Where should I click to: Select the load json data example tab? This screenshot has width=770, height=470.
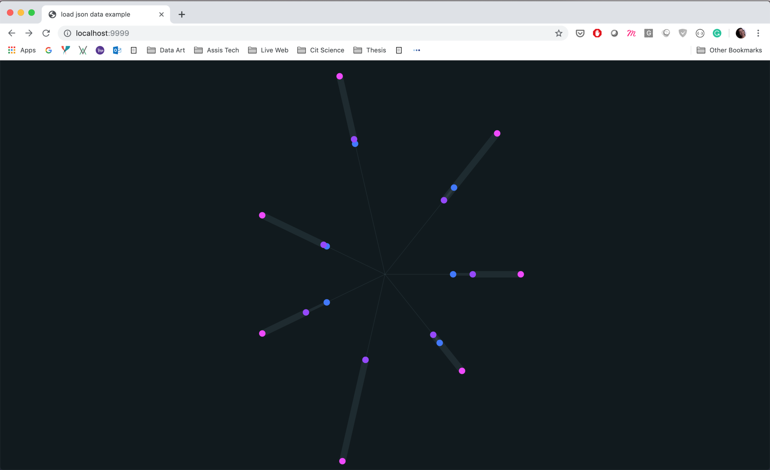click(x=95, y=14)
